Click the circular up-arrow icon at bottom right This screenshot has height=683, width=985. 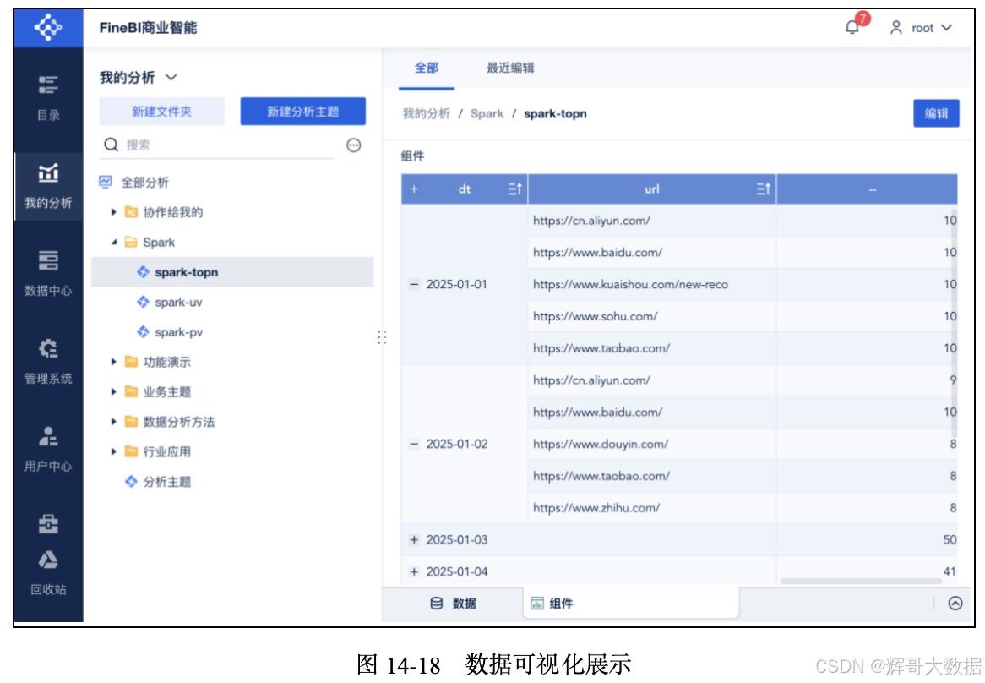pos(955,604)
